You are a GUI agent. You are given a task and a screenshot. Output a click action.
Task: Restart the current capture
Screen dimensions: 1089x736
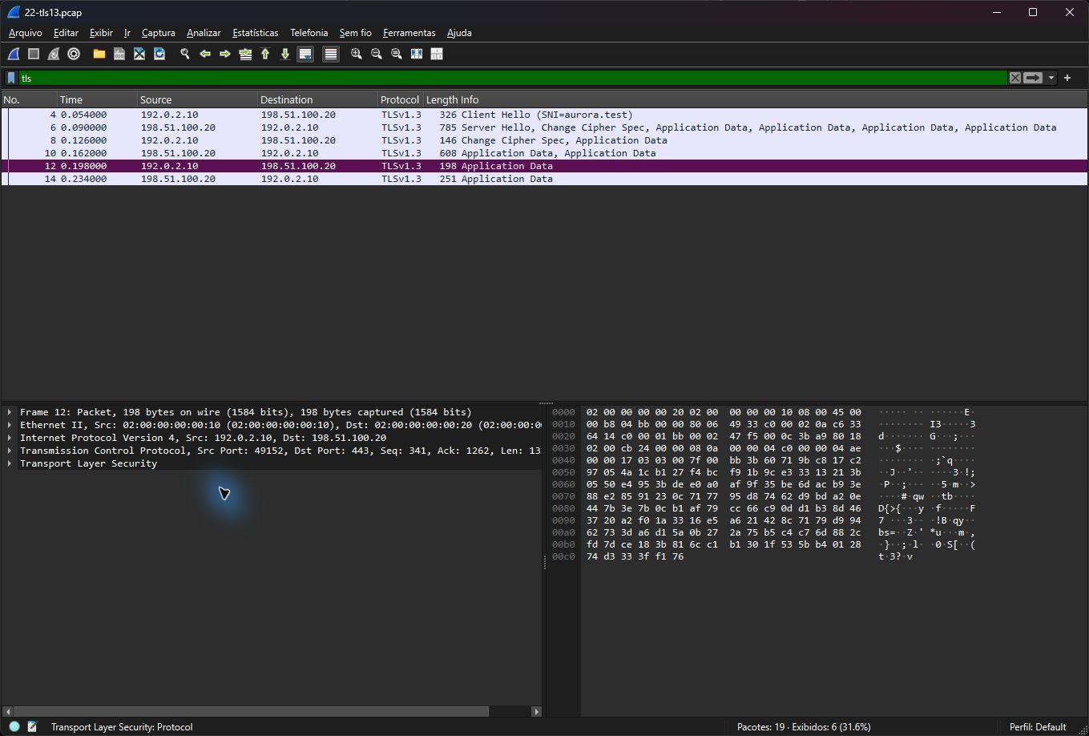click(x=54, y=54)
